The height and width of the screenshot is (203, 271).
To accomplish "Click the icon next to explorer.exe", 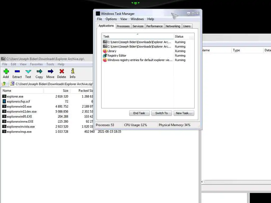I will click(x=4, y=96).
